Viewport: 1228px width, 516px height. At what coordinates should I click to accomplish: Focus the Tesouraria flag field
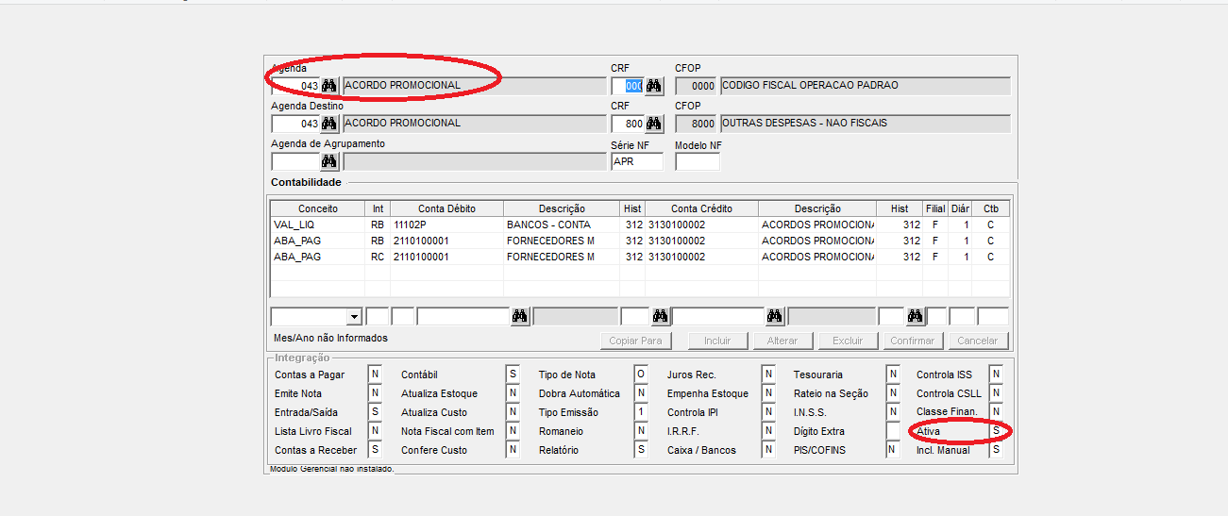893,375
